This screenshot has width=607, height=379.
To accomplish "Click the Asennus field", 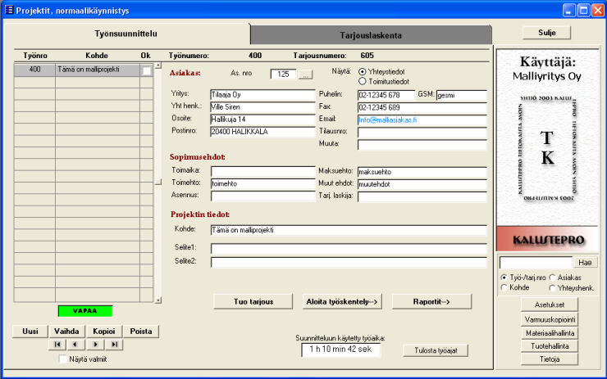I will click(x=262, y=196).
